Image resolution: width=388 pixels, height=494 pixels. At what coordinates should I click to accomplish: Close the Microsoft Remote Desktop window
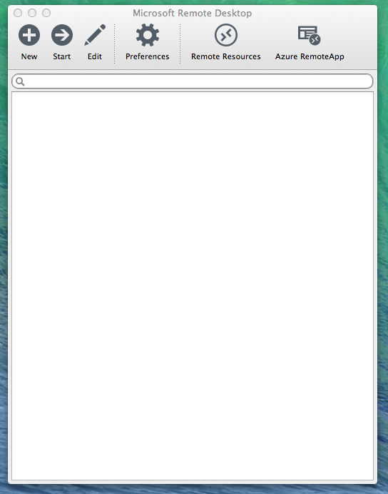18,13
